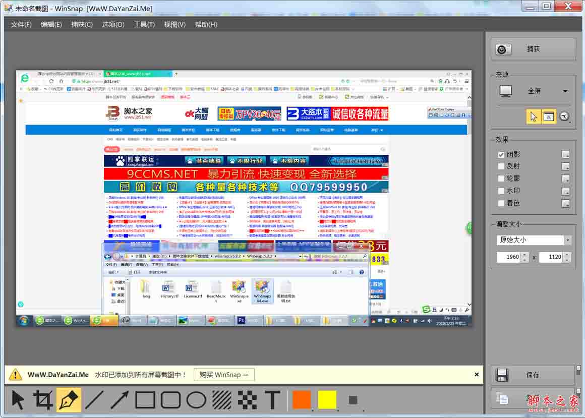Viewport: 585px width, 418px height.
Task: Click the camera icon on 捕获
Action: (x=503, y=49)
